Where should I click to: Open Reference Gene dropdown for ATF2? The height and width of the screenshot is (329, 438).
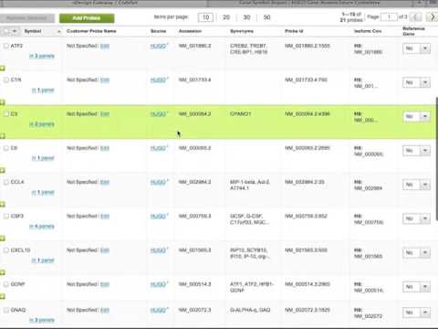coord(416,48)
